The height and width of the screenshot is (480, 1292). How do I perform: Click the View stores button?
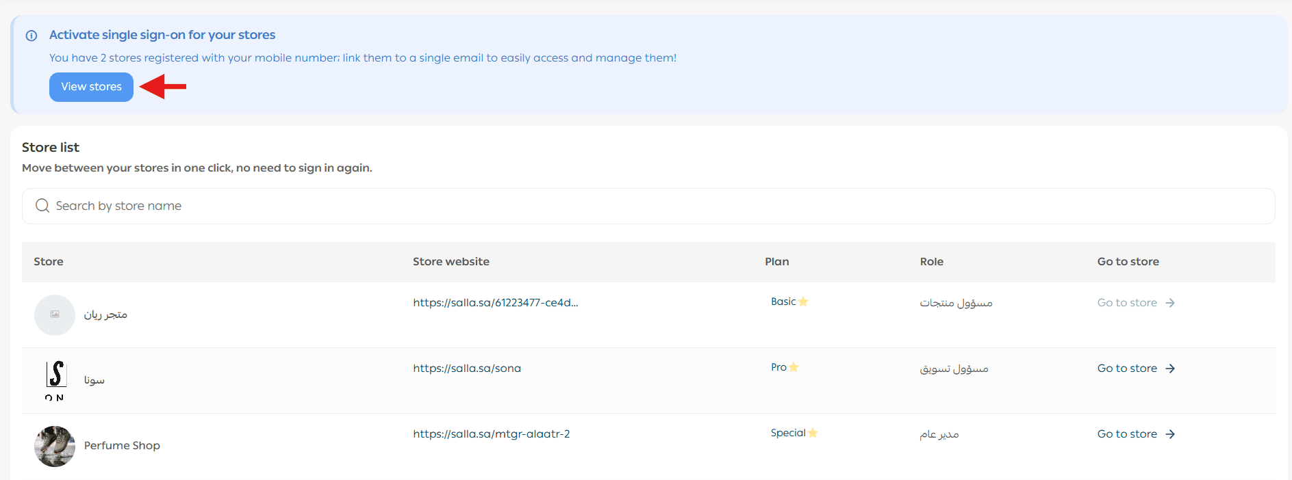pyautogui.click(x=91, y=87)
